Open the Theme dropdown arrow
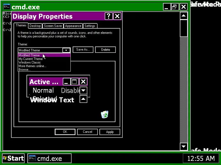The width and height of the screenshot is (221, 165). (x=66, y=50)
